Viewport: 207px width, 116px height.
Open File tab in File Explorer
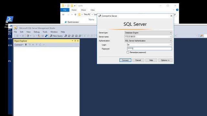click(x=65, y=10)
